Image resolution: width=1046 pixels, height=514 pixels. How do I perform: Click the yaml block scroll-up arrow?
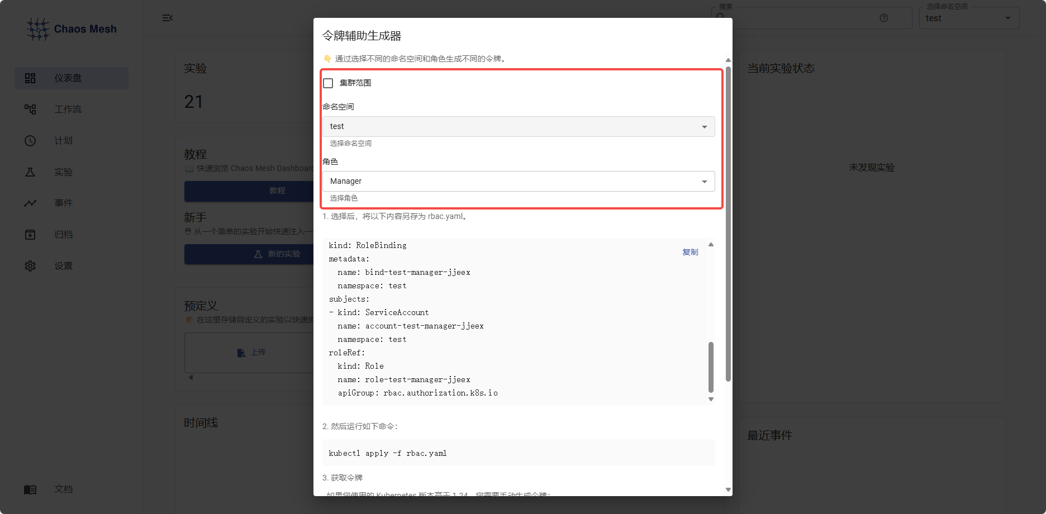[711, 245]
